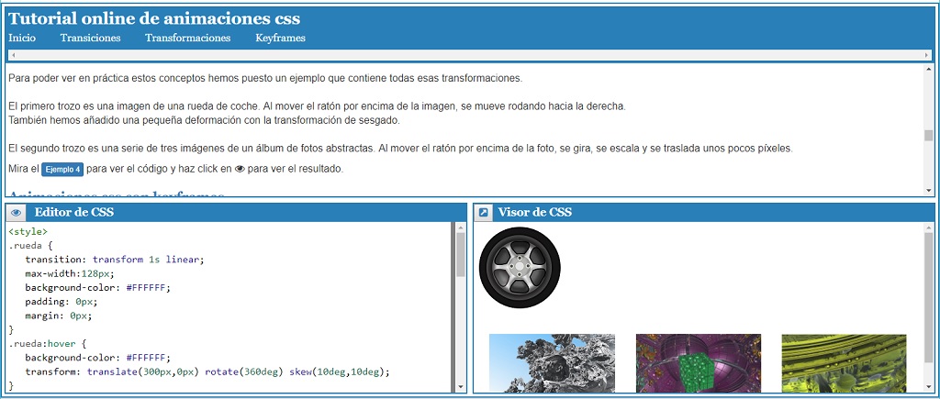Click the up arrow of the CSS viewer scrollbar
The height and width of the screenshot is (399, 940).
929,227
